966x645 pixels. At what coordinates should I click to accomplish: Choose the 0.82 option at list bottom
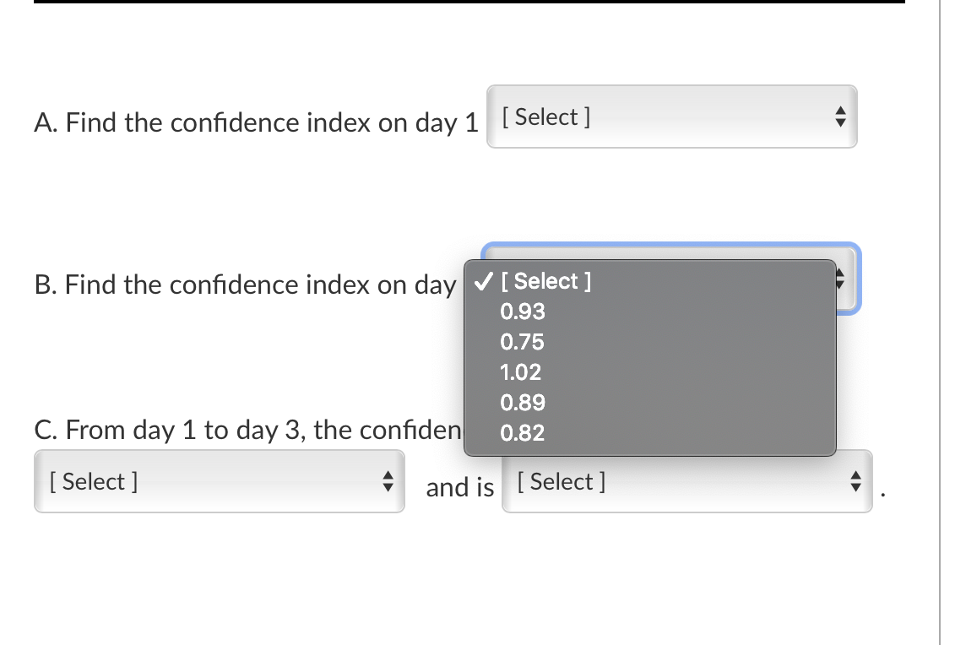point(522,433)
